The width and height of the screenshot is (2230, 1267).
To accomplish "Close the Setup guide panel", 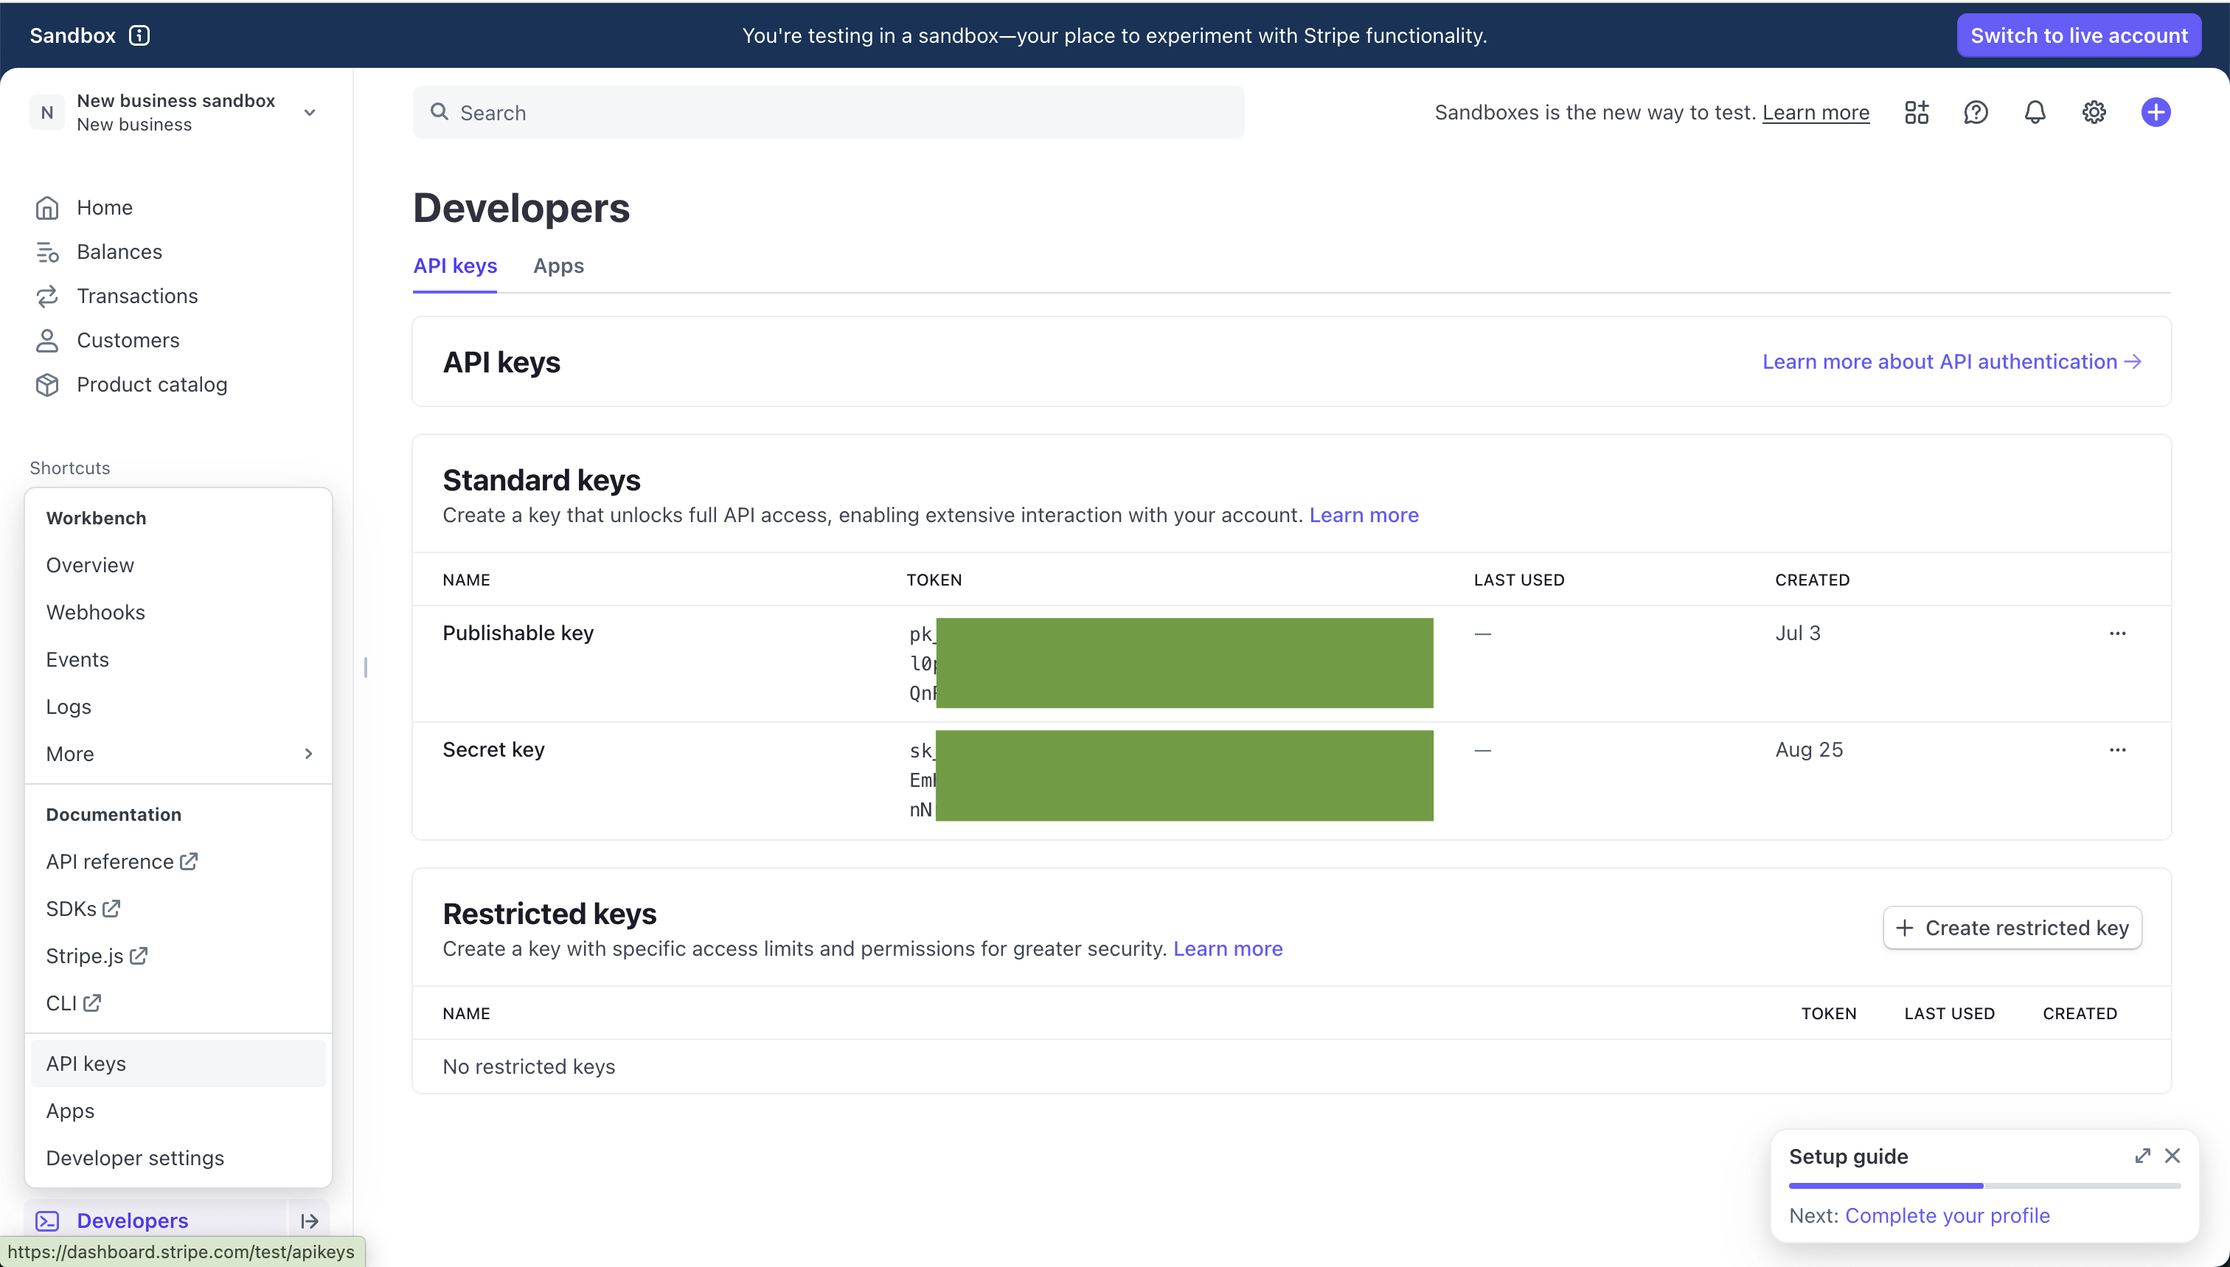I will (2172, 1156).
